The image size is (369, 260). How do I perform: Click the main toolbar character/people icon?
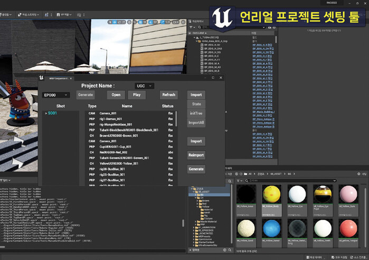pos(46,15)
